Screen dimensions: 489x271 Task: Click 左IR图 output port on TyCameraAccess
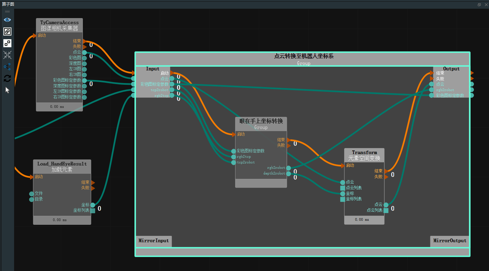(x=85, y=69)
